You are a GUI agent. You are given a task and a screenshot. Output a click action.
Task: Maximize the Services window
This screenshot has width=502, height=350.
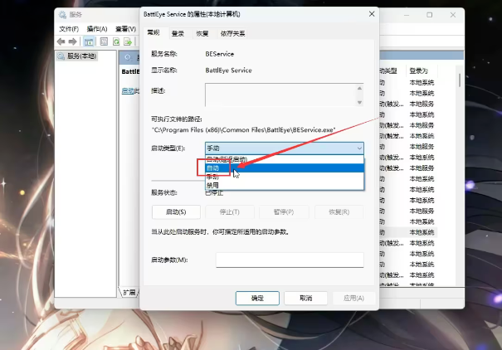tap(429, 15)
